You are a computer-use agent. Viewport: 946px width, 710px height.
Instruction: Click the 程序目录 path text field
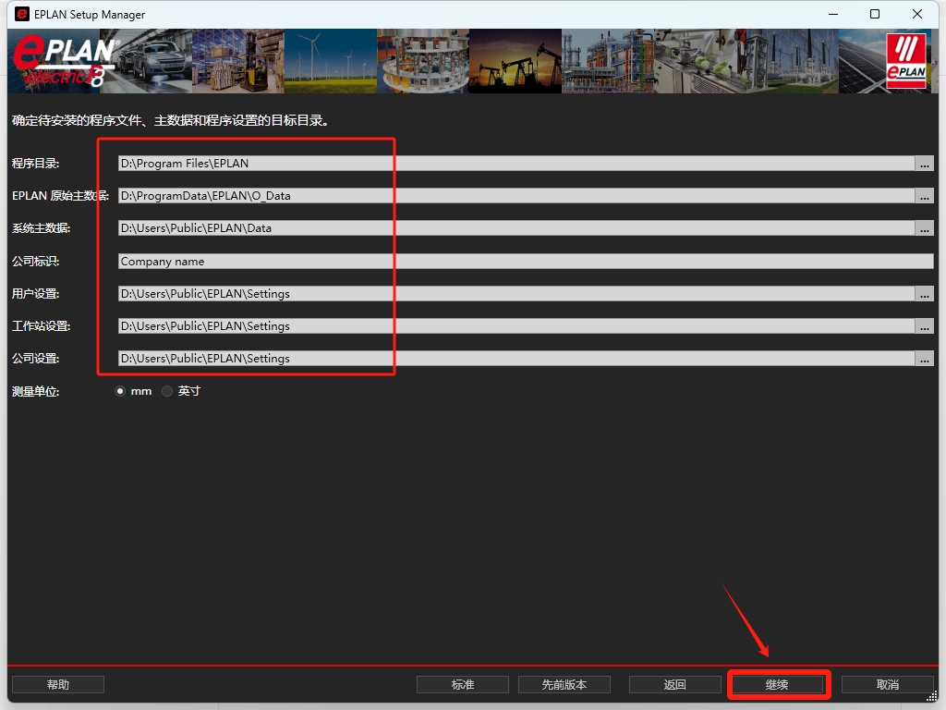tap(515, 164)
